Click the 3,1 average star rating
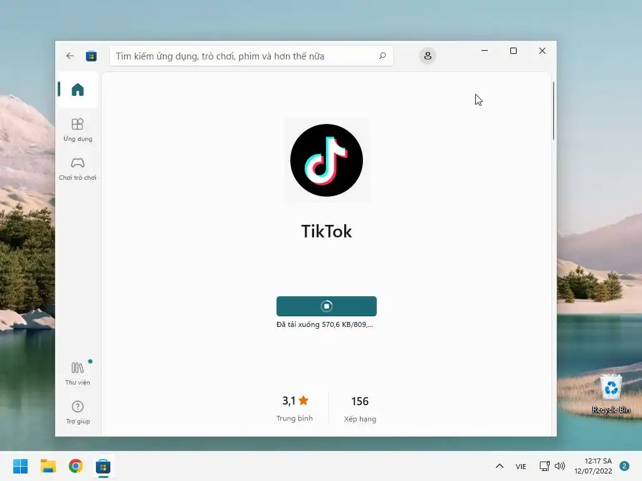 coord(295,401)
